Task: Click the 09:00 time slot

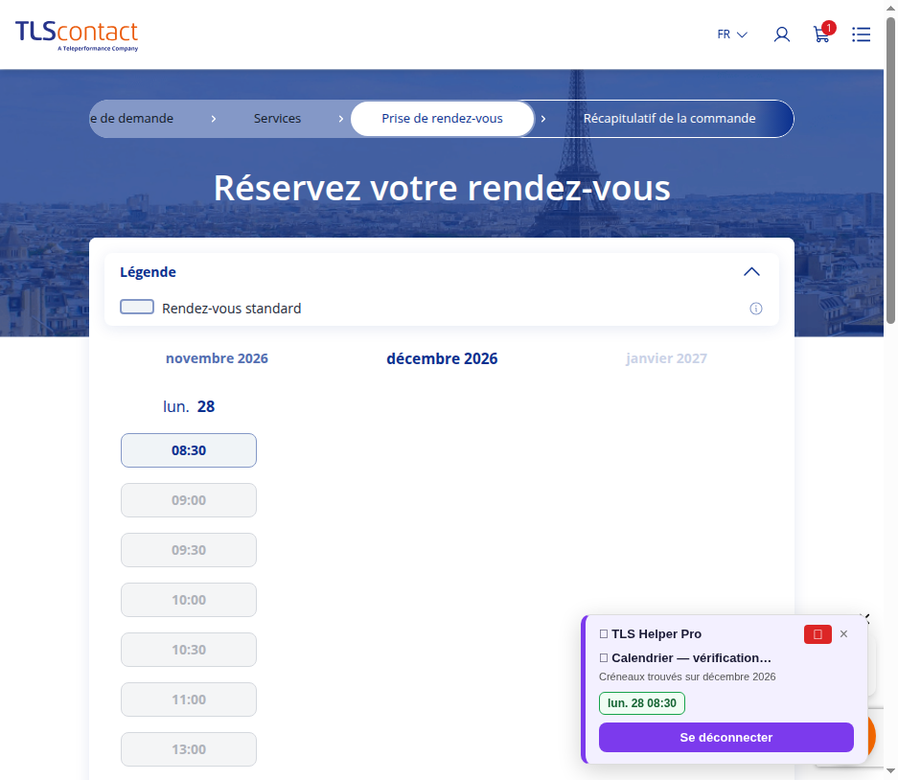Action: point(189,500)
